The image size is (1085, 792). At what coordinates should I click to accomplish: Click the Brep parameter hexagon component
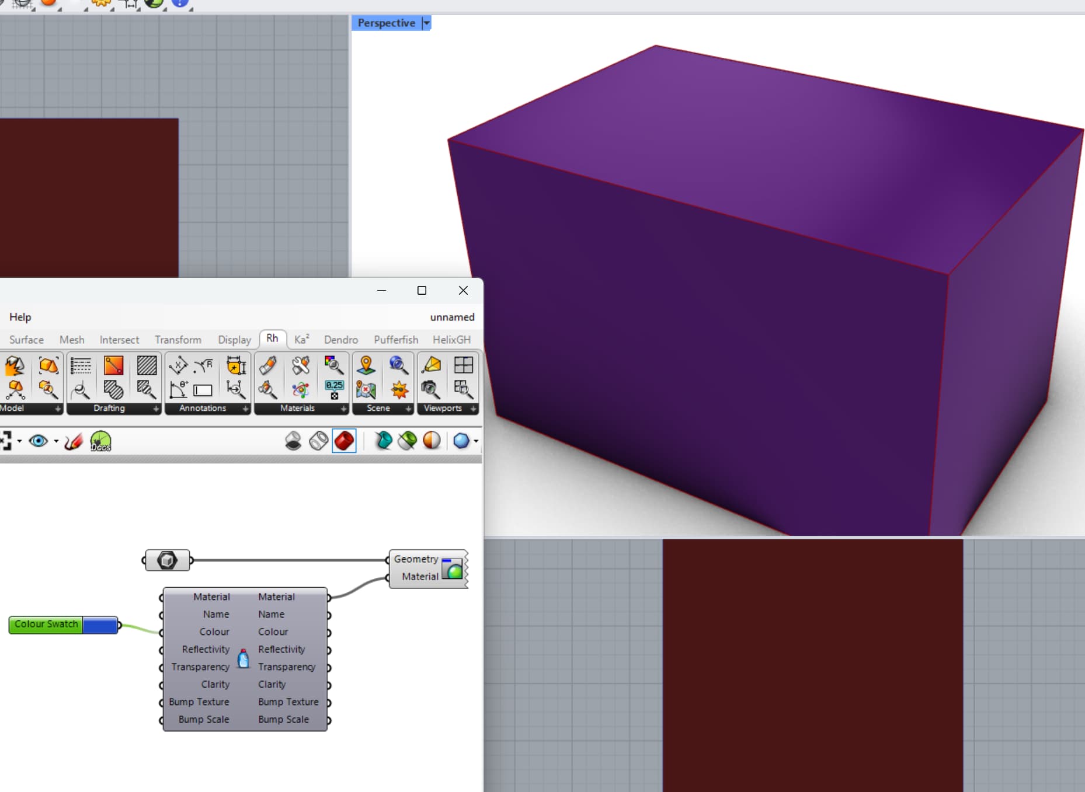(167, 560)
